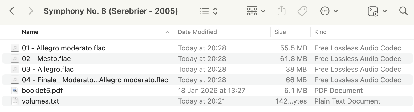This screenshot has width=414, height=112.
Task: Select 01 - Allegro moderato.flac file
Action: coord(64,48)
